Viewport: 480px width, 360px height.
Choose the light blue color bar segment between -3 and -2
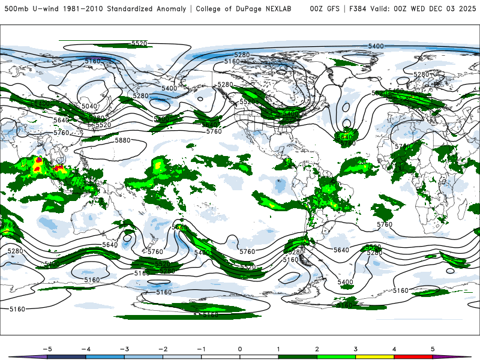pos(143,357)
